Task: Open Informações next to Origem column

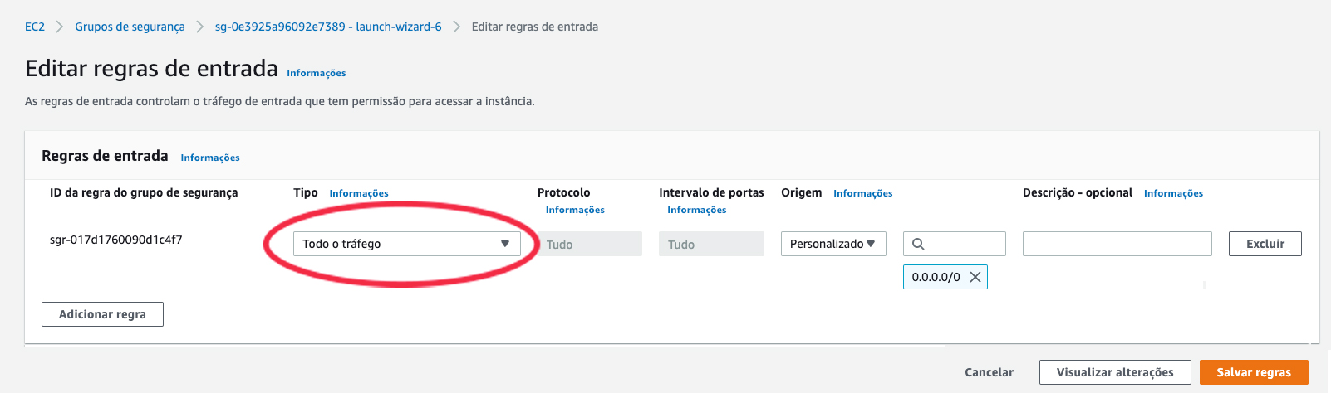Action: tap(863, 193)
